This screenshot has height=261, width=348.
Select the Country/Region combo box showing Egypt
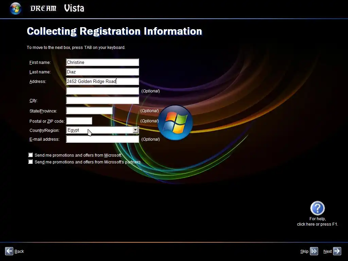click(x=102, y=130)
